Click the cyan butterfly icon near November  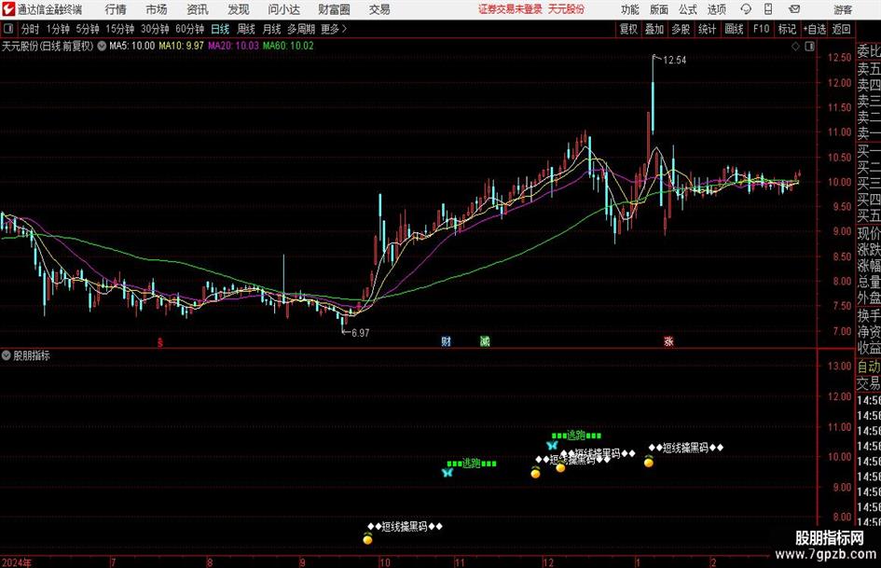[x=447, y=472]
